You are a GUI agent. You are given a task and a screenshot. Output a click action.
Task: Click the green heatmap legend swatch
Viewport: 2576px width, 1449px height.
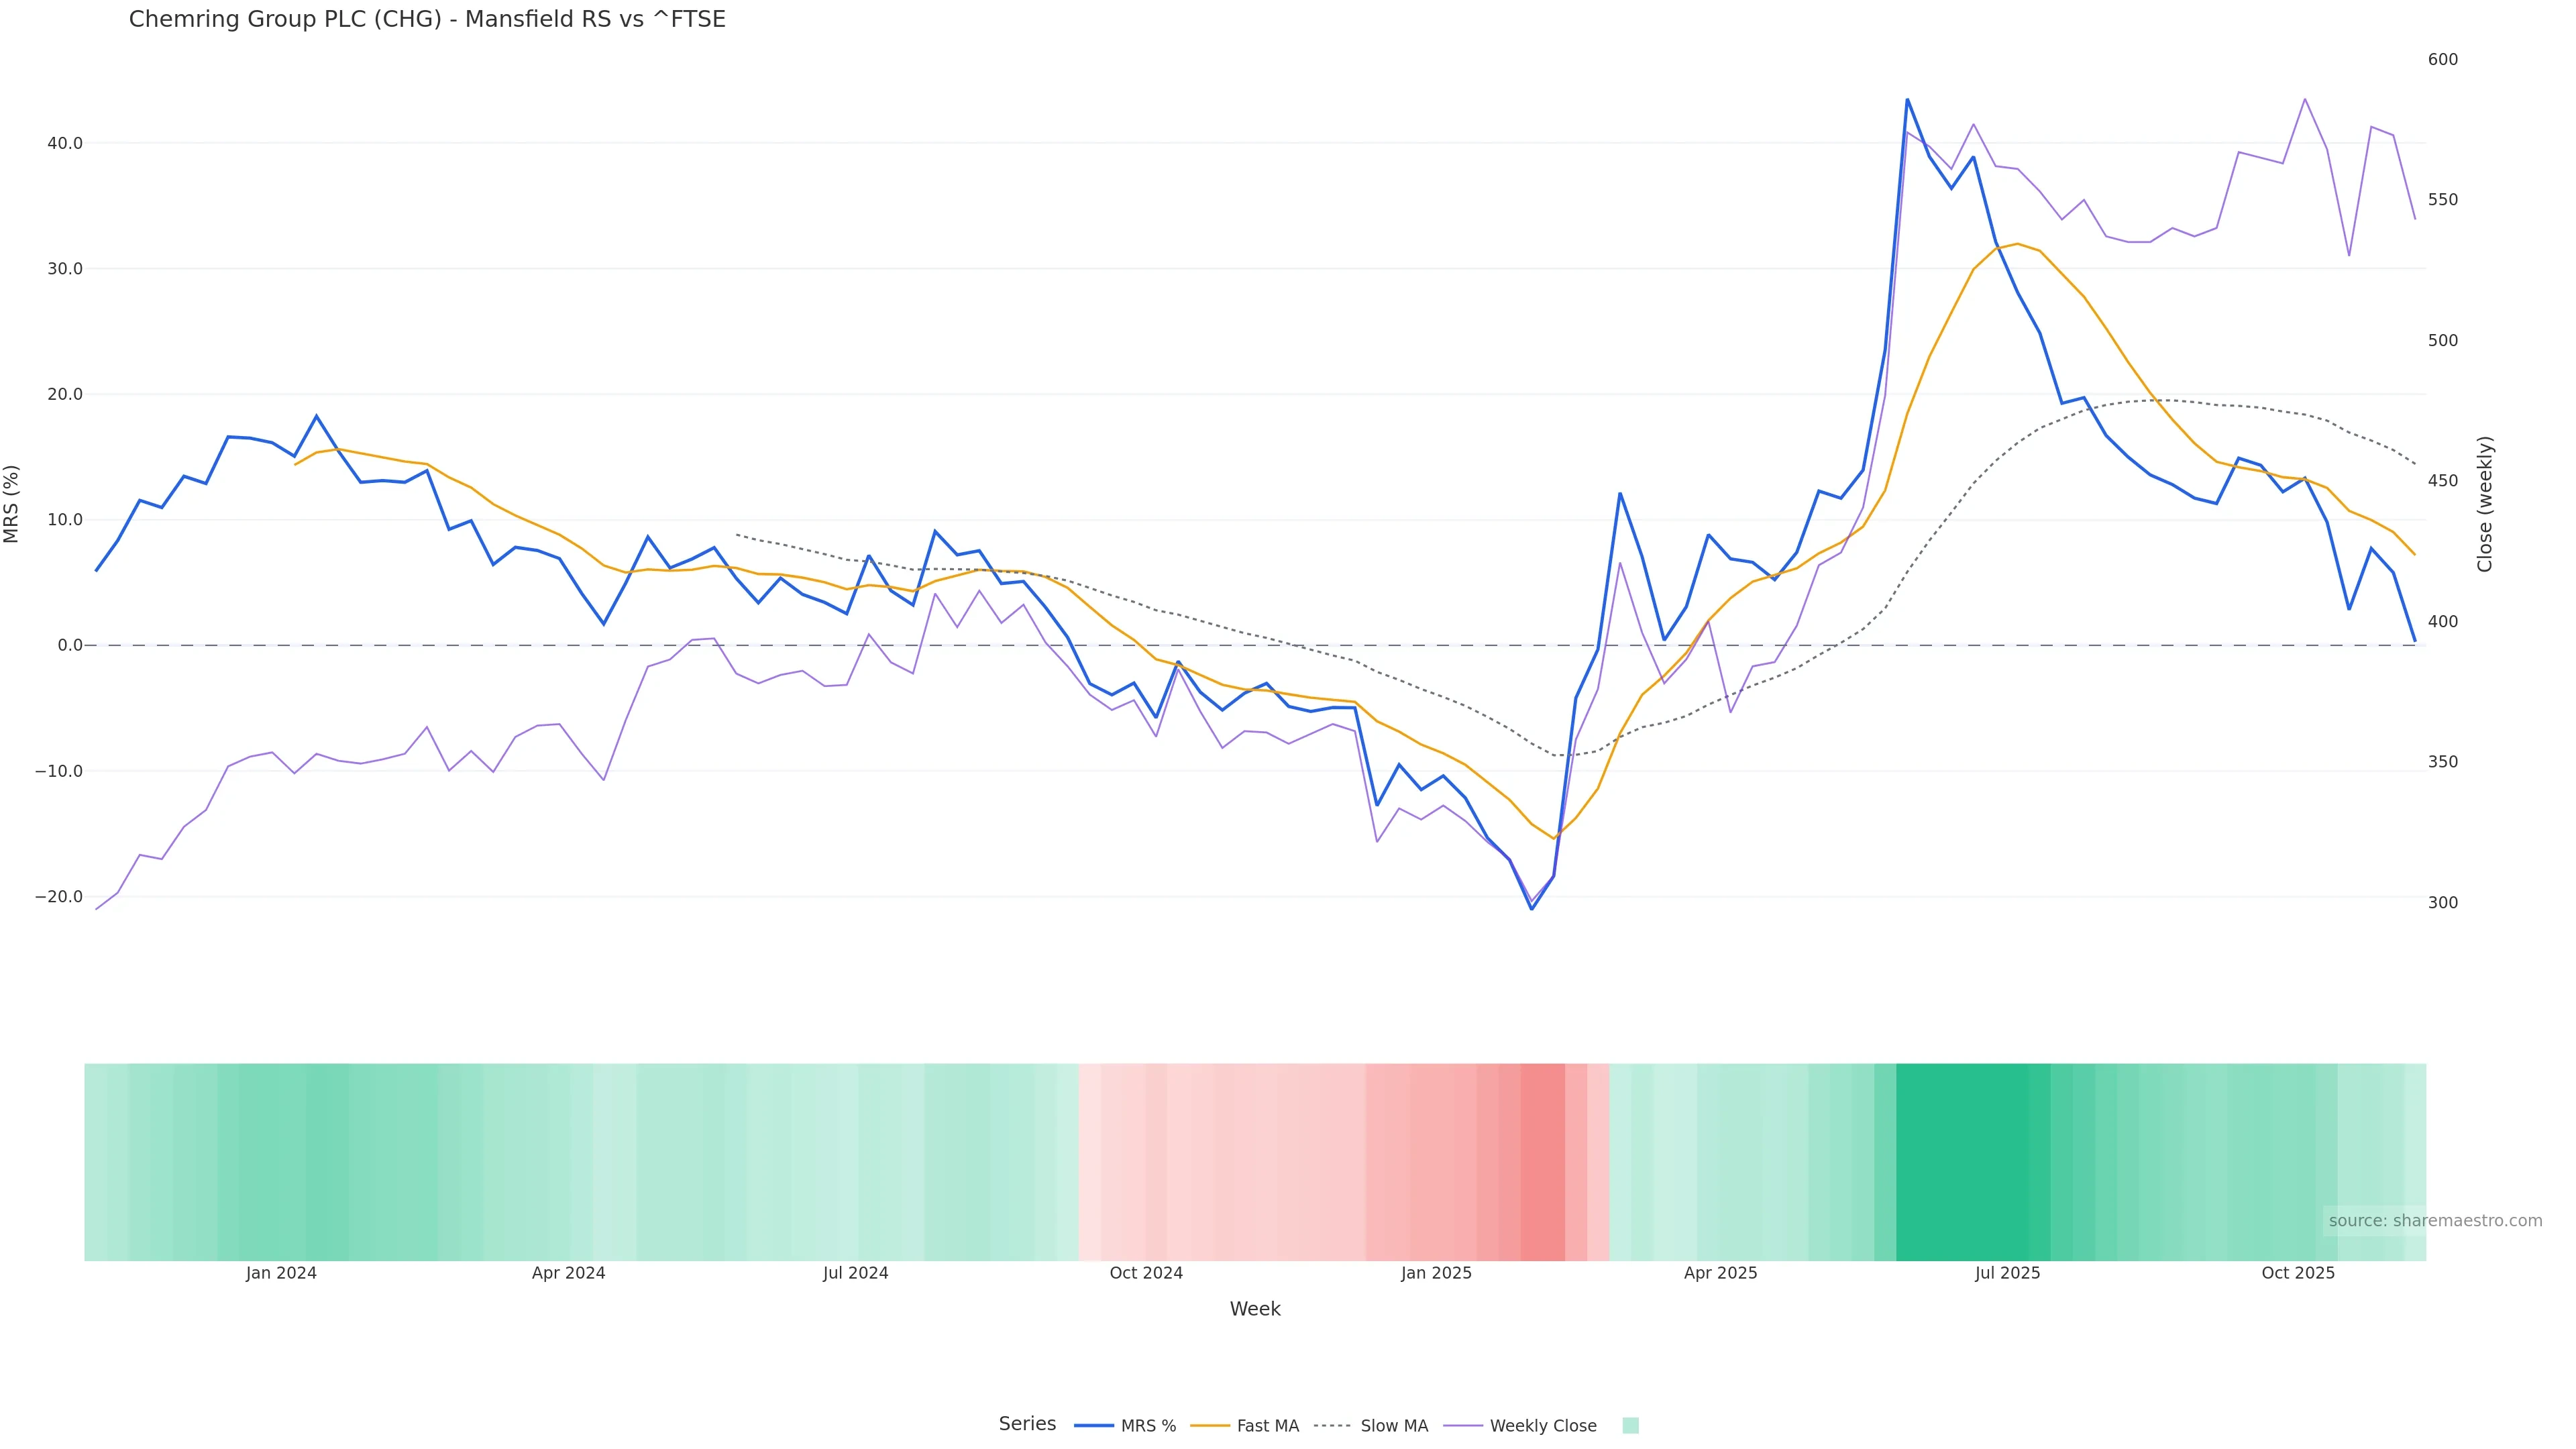[1630, 1426]
